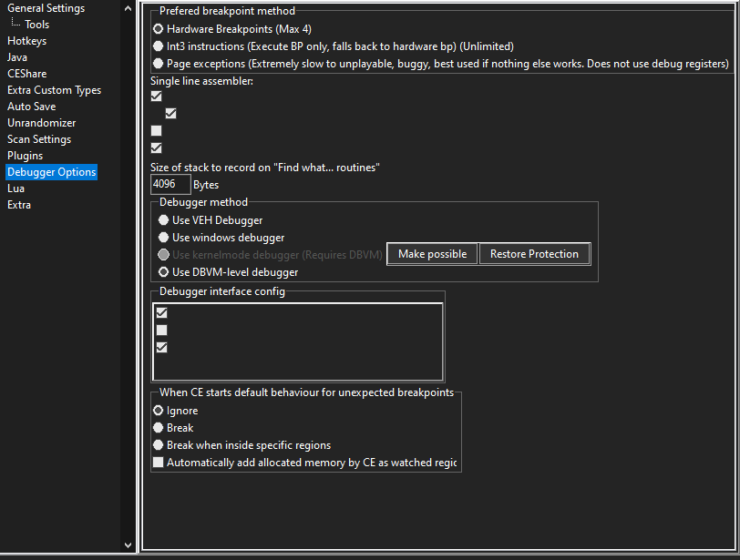The height and width of the screenshot is (560, 740).
Task: Open the Scan Settings page
Action: 38,139
